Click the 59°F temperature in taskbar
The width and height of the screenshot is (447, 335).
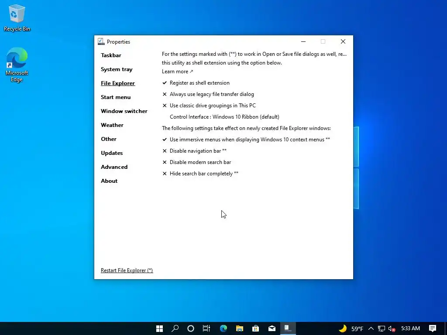point(357,329)
